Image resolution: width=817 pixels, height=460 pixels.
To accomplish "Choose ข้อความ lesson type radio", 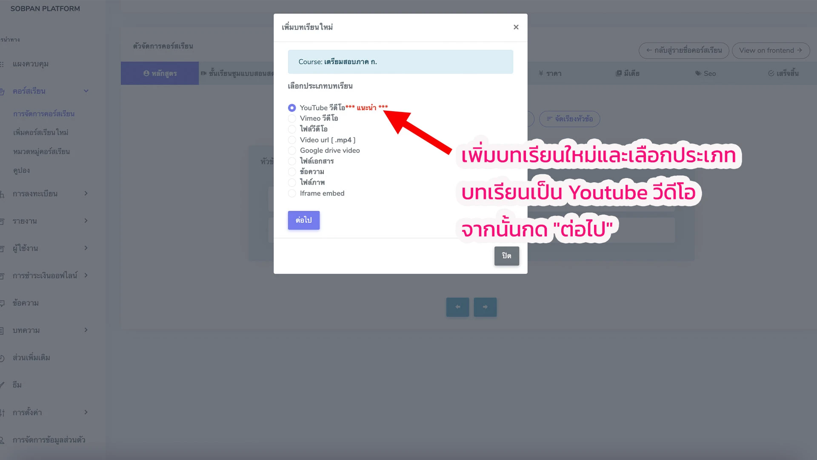I will (292, 172).
